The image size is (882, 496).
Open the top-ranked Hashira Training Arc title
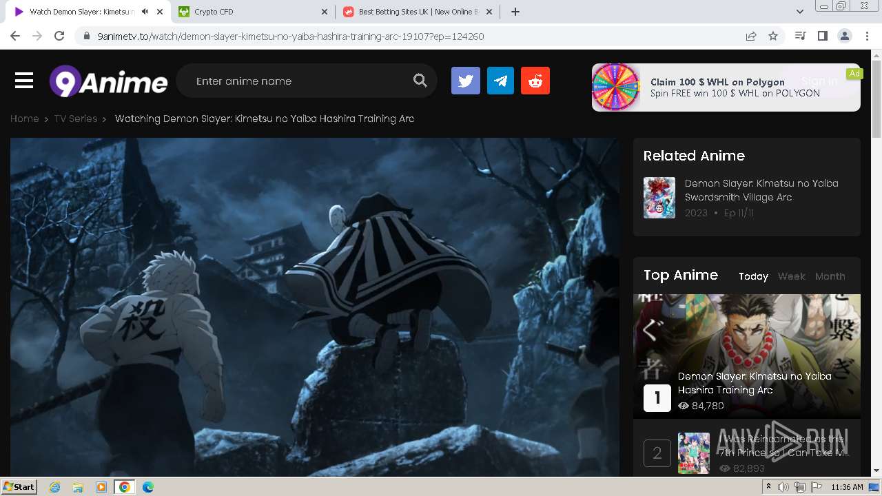point(755,383)
